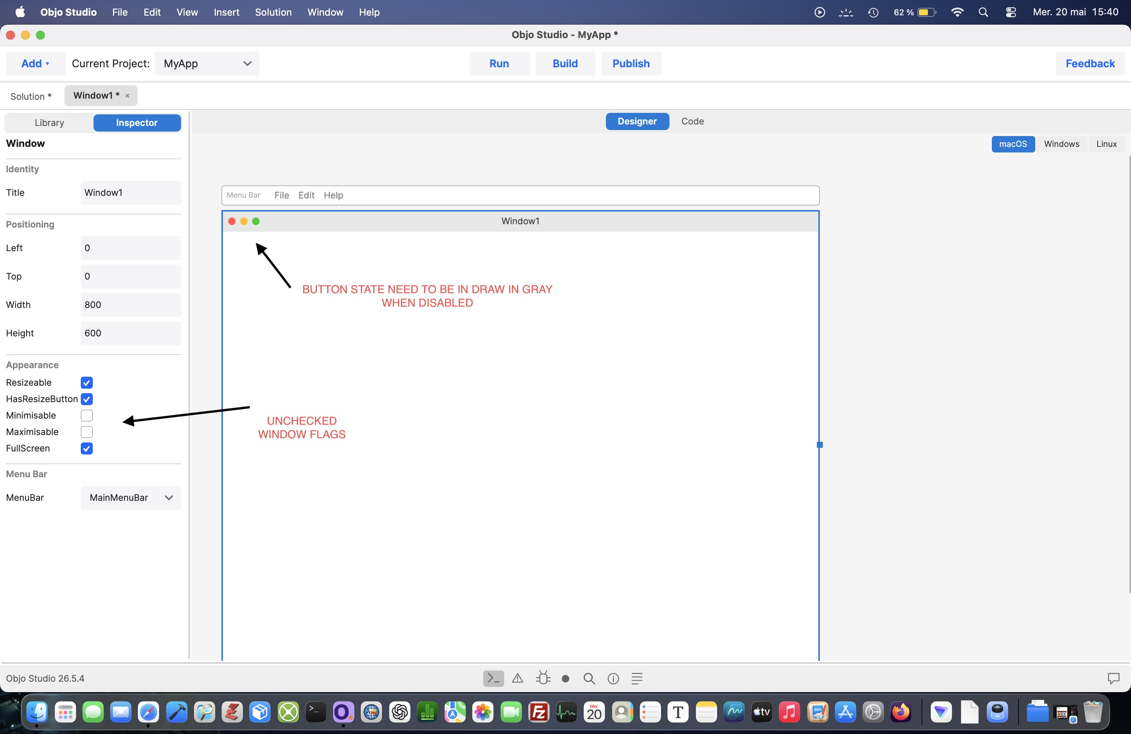This screenshot has height=734, width=1131.
Task: Enable the Maximisable checkbox
Action: [x=86, y=432]
